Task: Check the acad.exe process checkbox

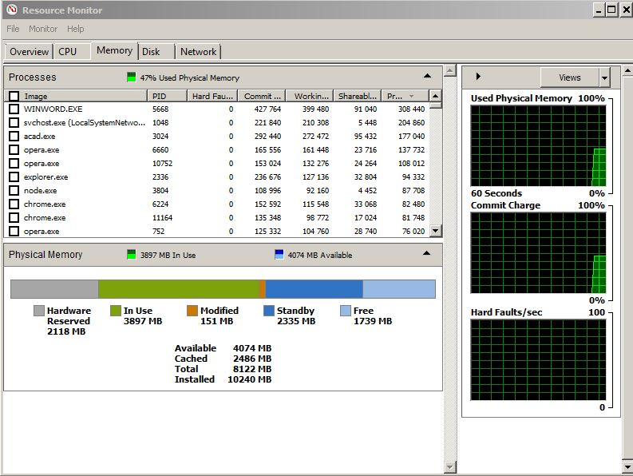Action: (14, 137)
